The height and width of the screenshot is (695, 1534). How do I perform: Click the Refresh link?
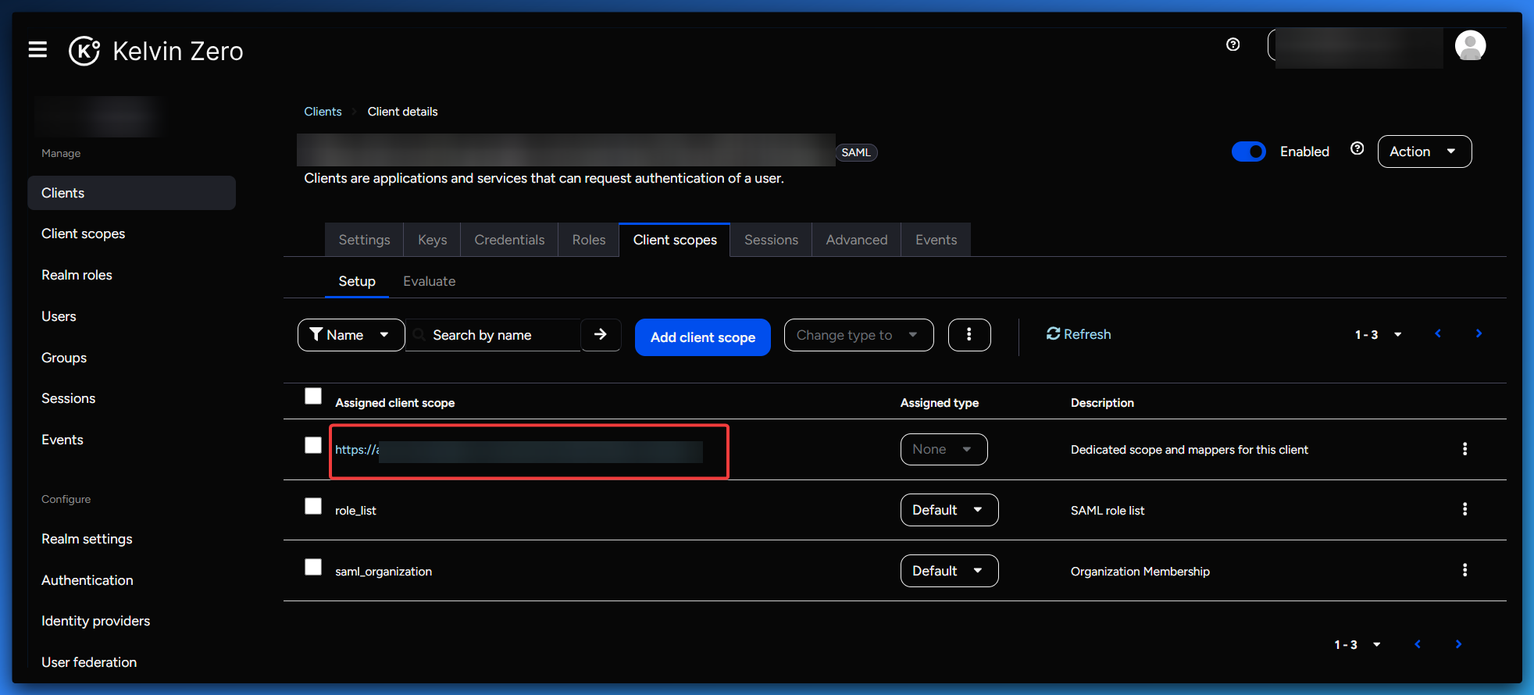click(1078, 334)
